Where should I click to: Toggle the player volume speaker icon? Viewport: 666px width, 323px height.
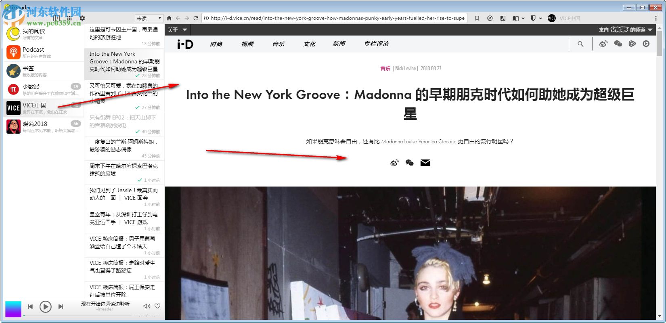(x=147, y=306)
